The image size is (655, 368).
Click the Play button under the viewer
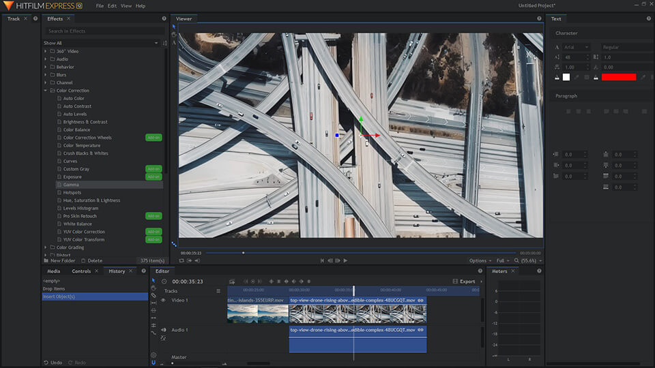[x=345, y=260]
